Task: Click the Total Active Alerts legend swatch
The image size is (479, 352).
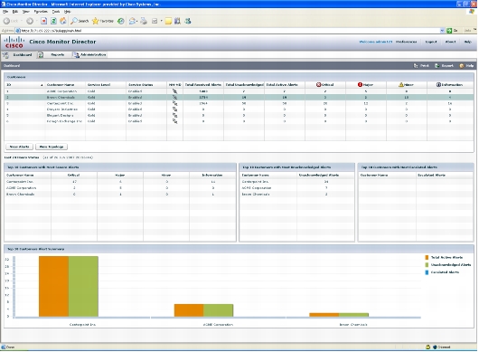Action: 427,258
